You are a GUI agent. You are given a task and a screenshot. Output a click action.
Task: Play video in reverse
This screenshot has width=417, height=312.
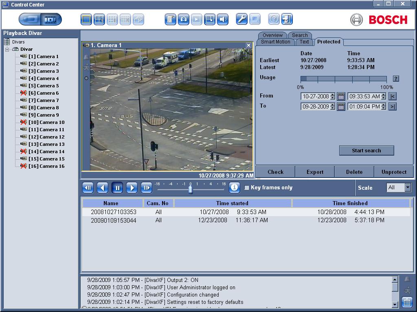(103, 188)
